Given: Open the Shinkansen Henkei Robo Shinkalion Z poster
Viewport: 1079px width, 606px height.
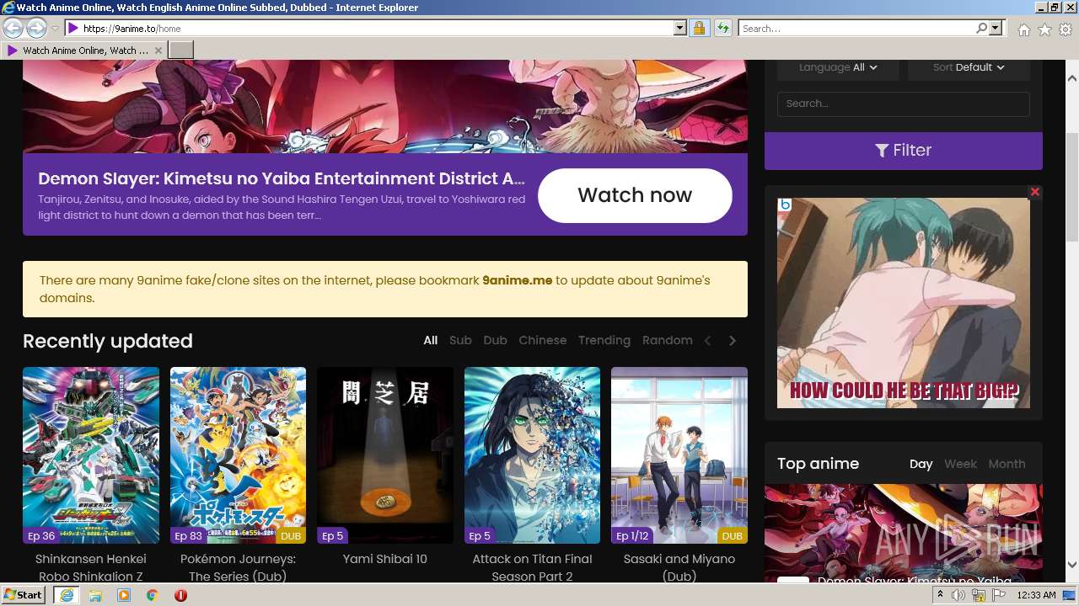Looking at the screenshot, I should (91, 455).
